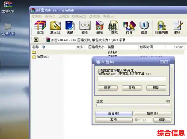Click 取消 in the password dialog
The width and height of the screenshot is (187, 139).
point(132,88)
